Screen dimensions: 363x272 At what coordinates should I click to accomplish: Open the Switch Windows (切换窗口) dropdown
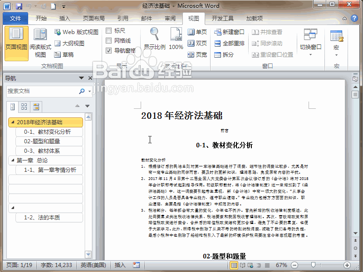click(311, 43)
